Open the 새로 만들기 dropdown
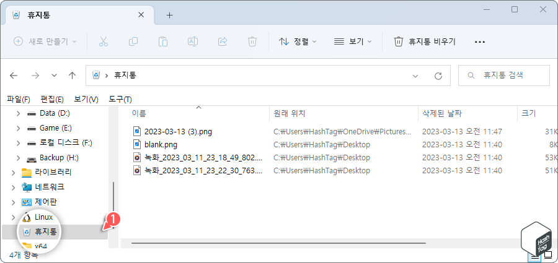Screen dimensions: 558x263 45,41
